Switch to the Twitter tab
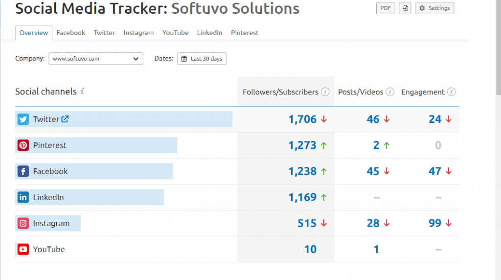 click(104, 33)
